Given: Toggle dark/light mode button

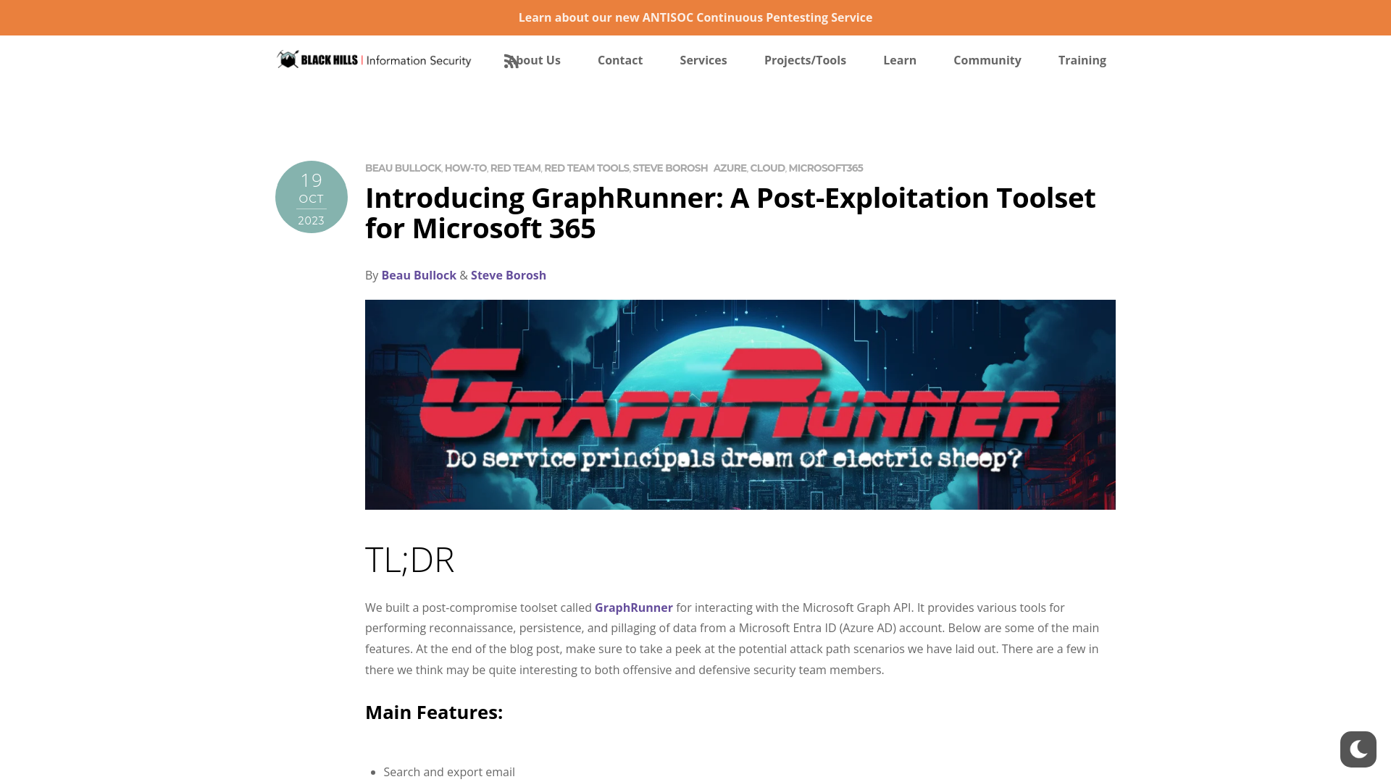Looking at the screenshot, I should [1358, 749].
